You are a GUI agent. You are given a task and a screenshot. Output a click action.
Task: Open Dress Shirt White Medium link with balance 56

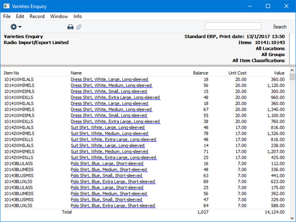111,85
